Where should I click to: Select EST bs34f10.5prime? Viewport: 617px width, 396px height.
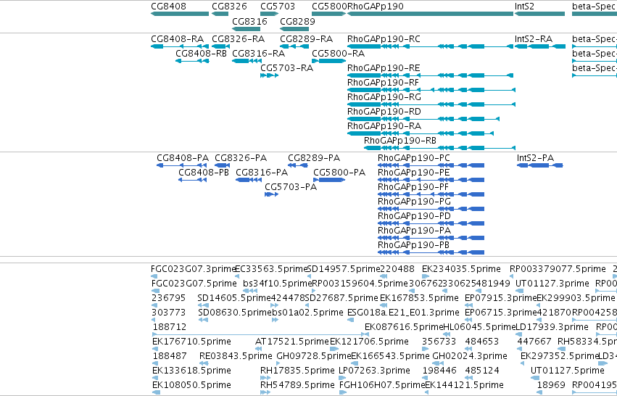251,291
